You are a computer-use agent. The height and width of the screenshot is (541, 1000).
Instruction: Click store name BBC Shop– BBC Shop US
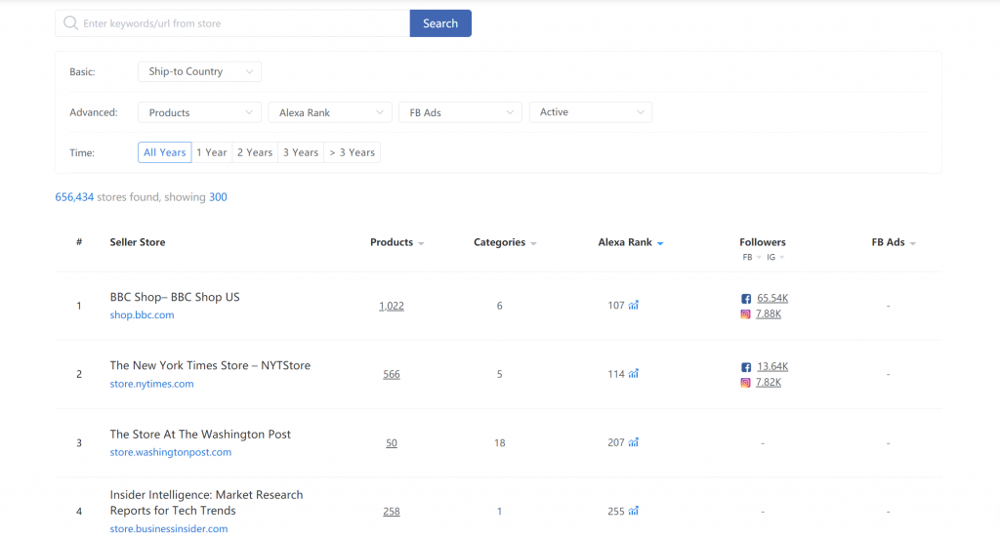coord(175,297)
